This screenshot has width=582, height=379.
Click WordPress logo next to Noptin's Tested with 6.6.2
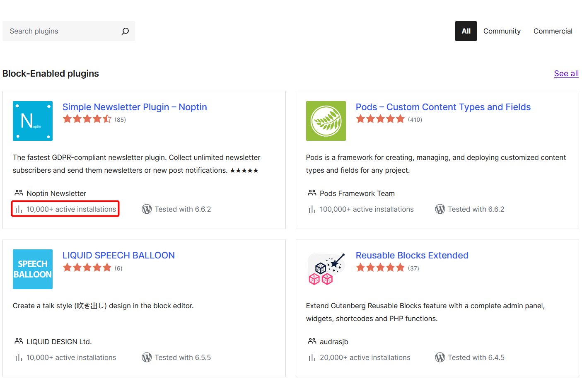coord(147,209)
